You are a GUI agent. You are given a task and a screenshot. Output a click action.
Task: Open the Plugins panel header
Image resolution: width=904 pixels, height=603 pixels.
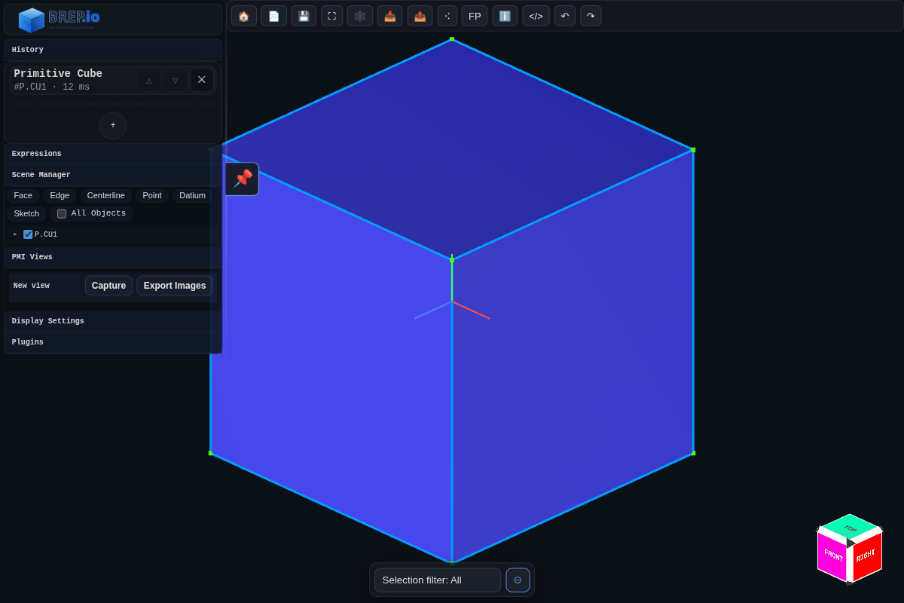(x=28, y=342)
